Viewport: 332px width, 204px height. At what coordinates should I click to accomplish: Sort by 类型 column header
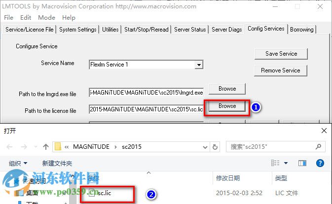[281, 178]
